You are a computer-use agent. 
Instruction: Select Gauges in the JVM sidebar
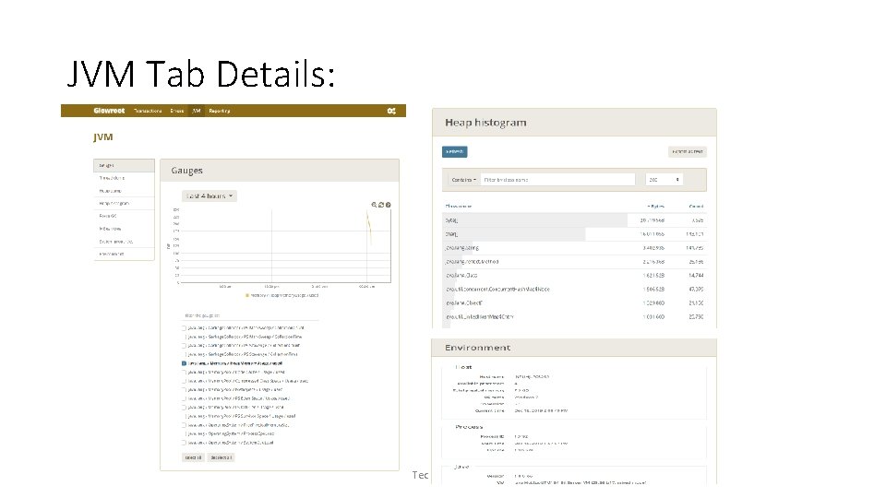[x=124, y=165]
